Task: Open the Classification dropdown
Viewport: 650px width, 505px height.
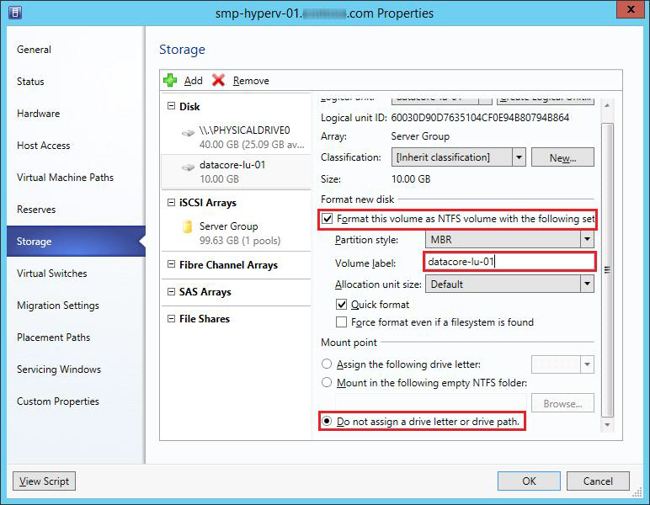Action: [519, 157]
